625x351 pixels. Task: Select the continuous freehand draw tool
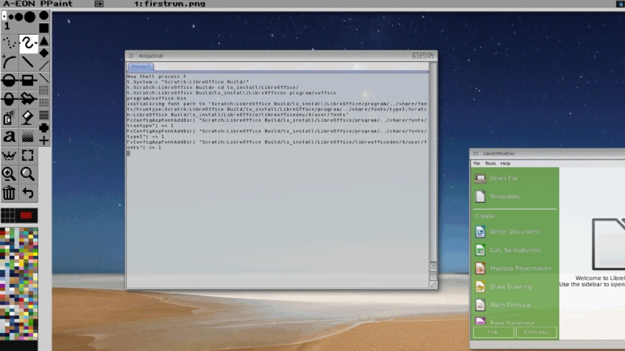click(28, 42)
